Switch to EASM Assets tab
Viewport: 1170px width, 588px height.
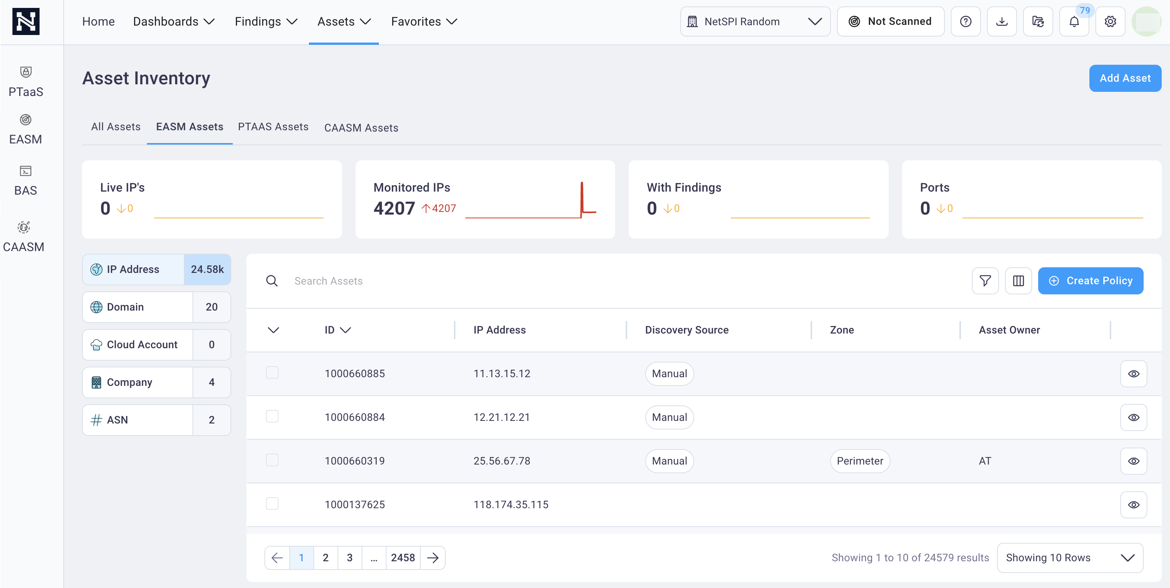pyautogui.click(x=189, y=127)
